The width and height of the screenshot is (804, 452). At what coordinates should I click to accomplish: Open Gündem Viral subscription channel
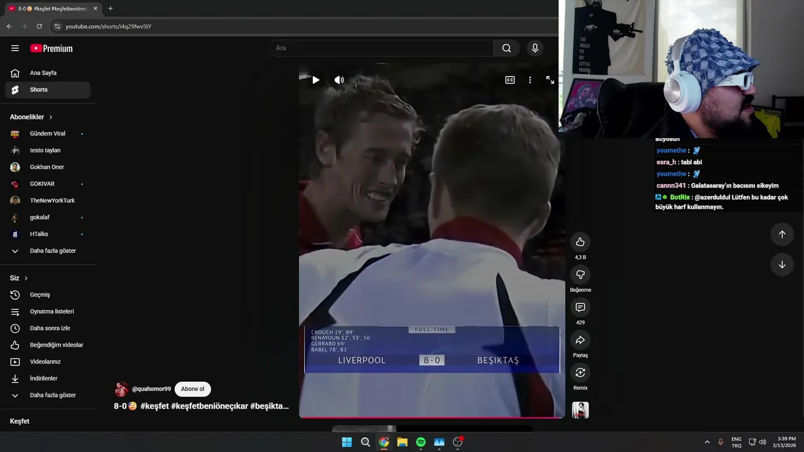(x=48, y=134)
